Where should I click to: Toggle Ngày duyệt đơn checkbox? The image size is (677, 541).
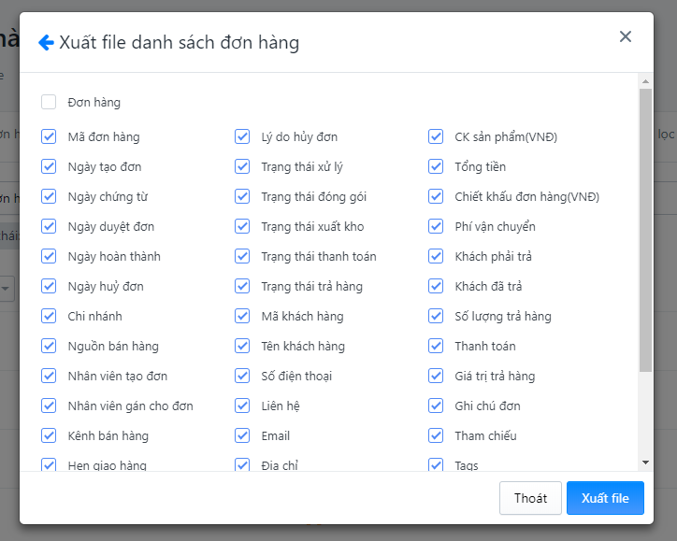(49, 226)
